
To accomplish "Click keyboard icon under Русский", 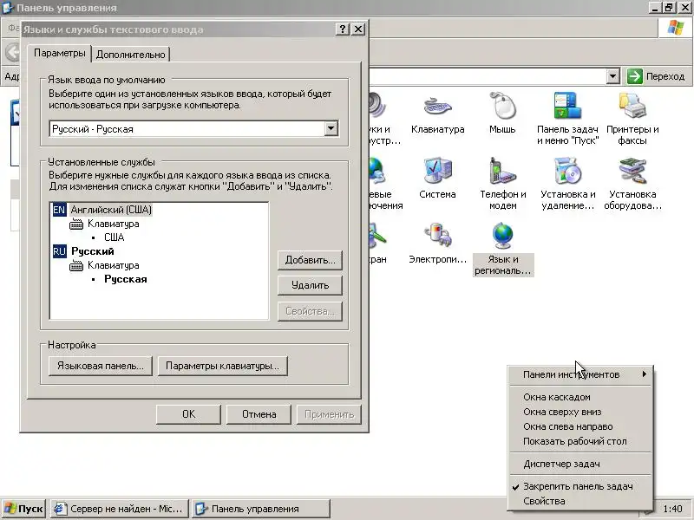I will [x=76, y=265].
